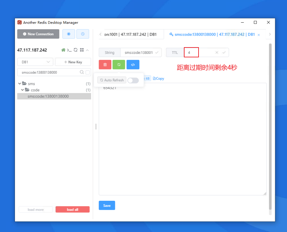Open the connection grid menu icon
Viewport: 287px width, 232px height.
[x=82, y=50]
